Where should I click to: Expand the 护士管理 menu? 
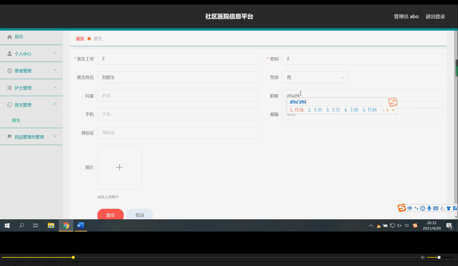point(55,87)
